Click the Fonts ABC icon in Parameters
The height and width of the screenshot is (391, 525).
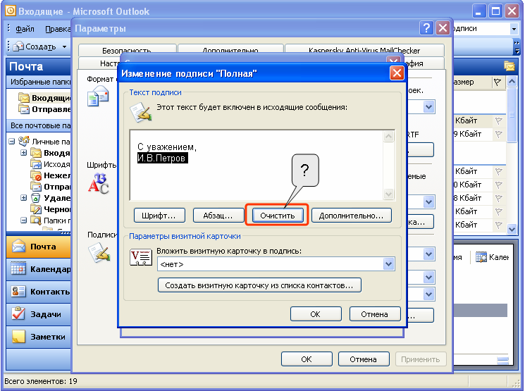coord(99,183)
